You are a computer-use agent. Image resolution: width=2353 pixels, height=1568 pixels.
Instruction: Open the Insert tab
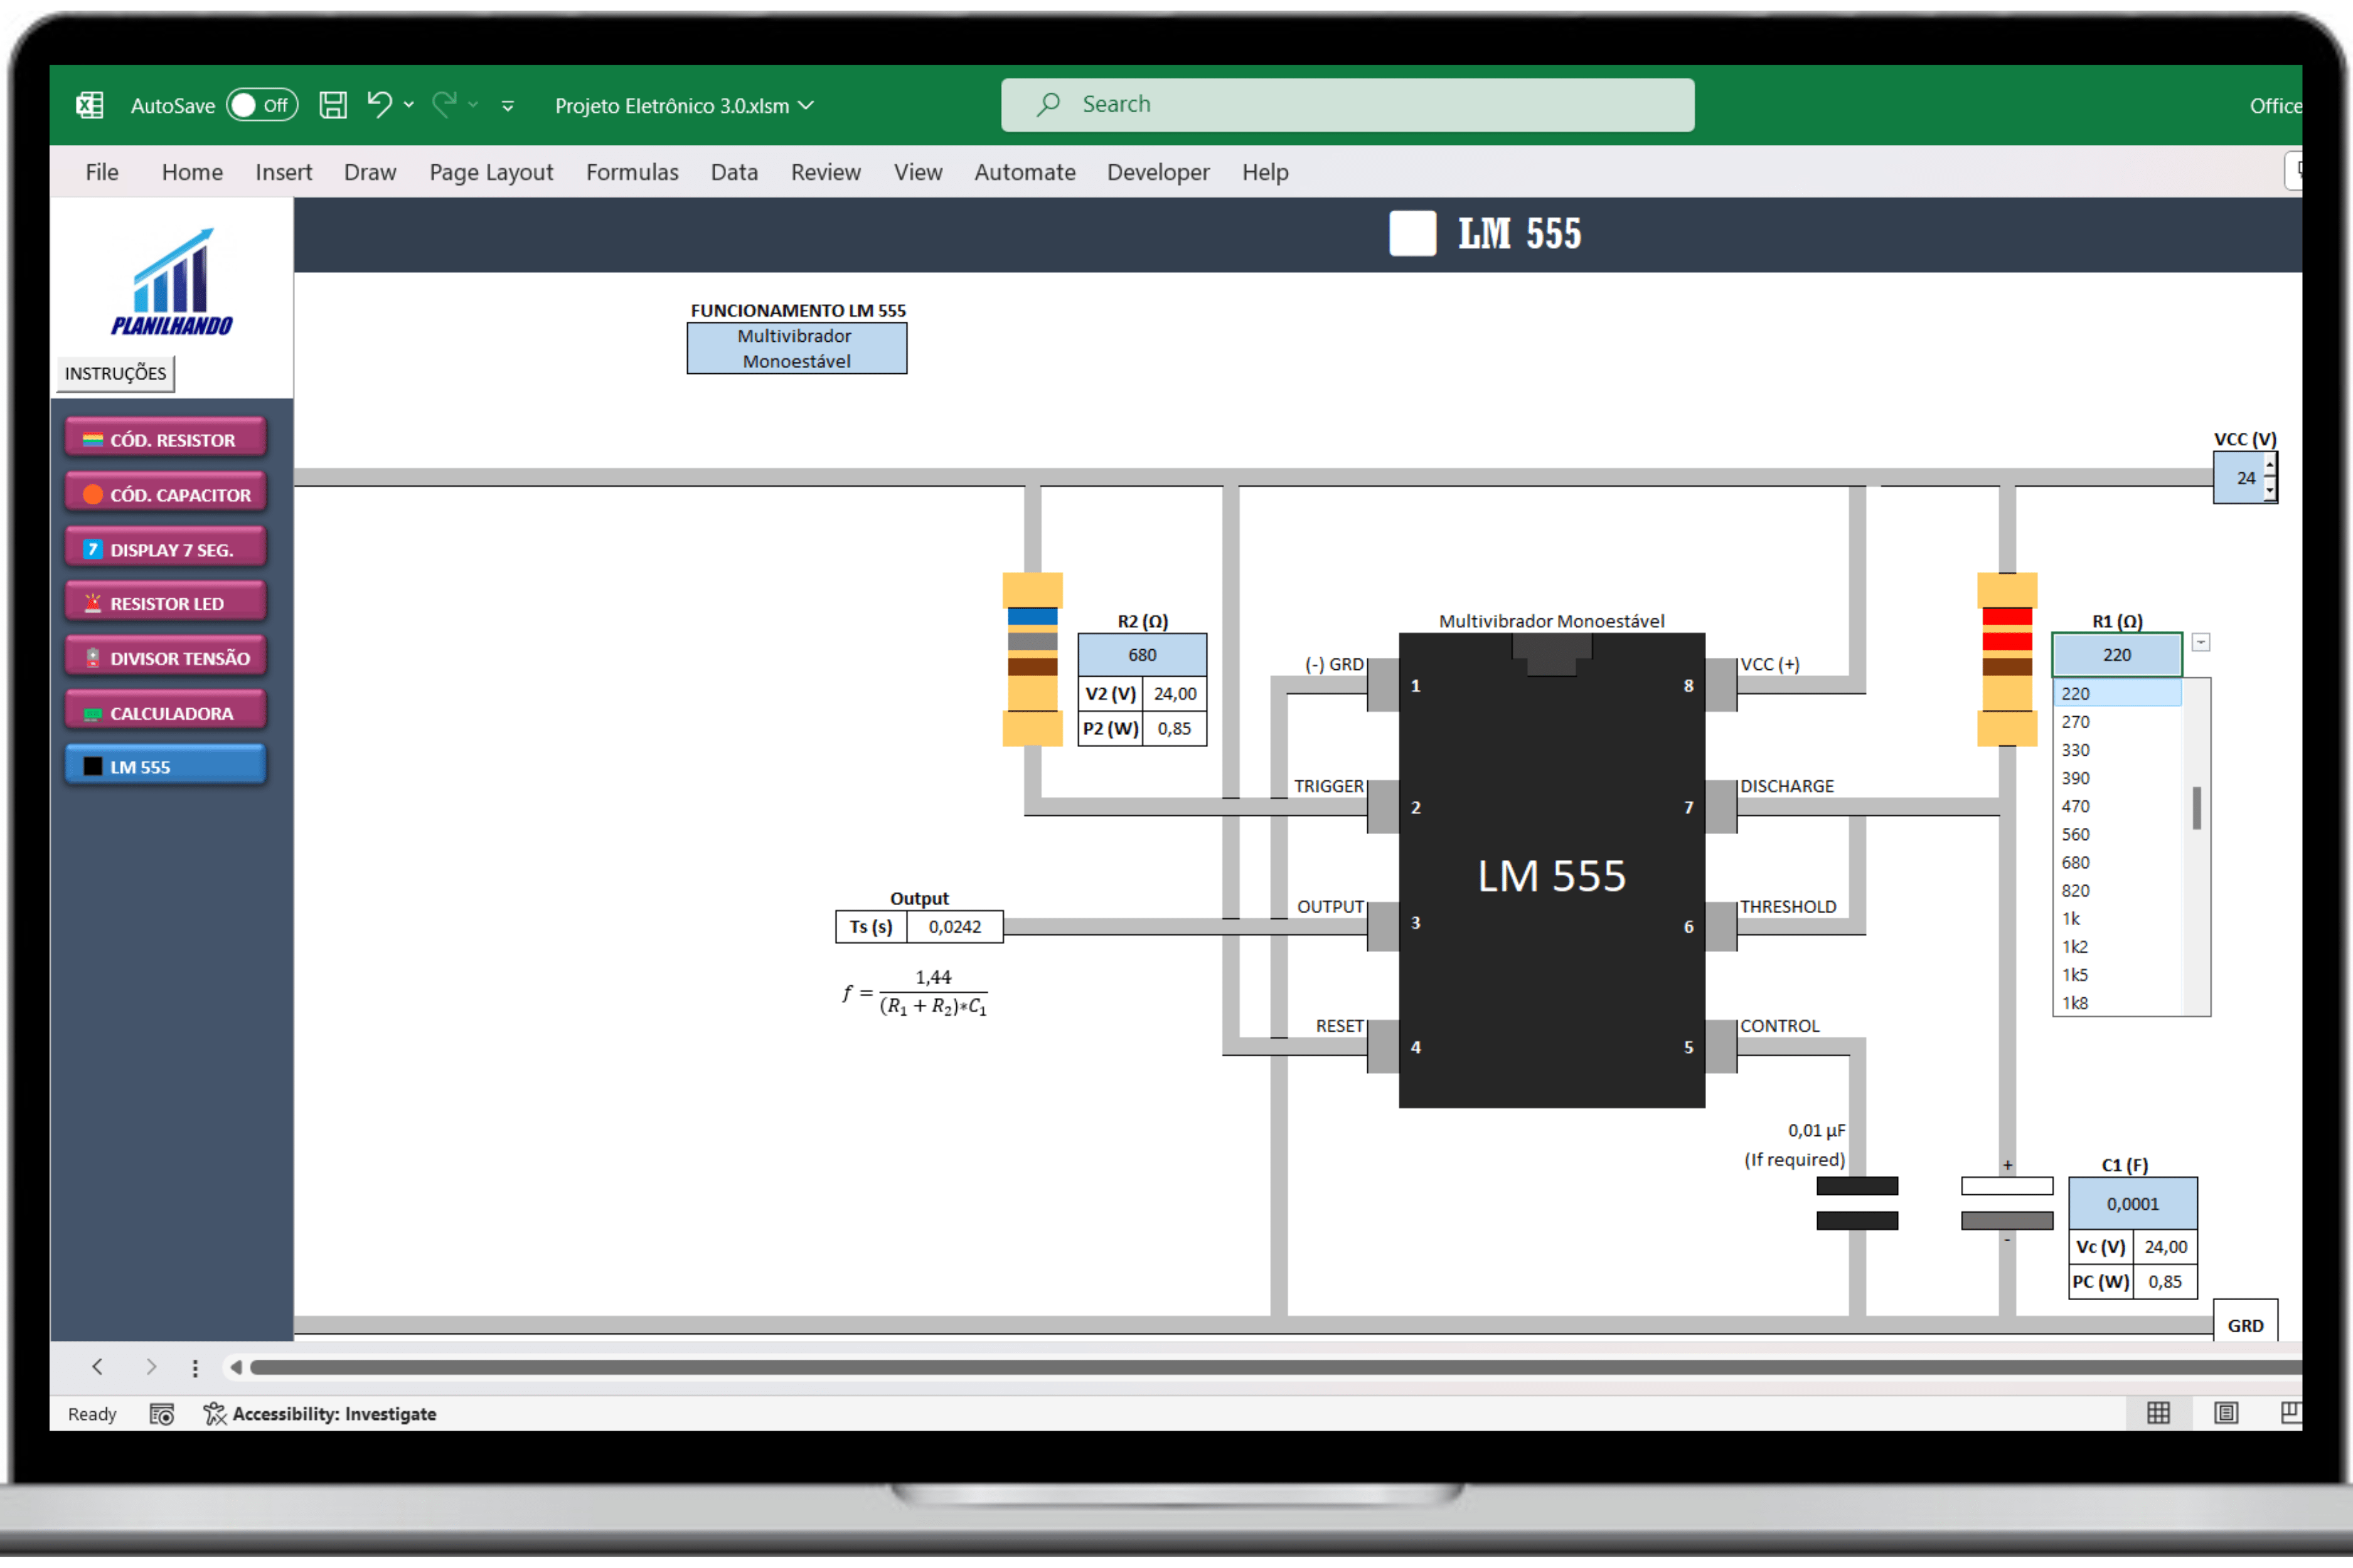pyautogui.click(x=283, y=172)
